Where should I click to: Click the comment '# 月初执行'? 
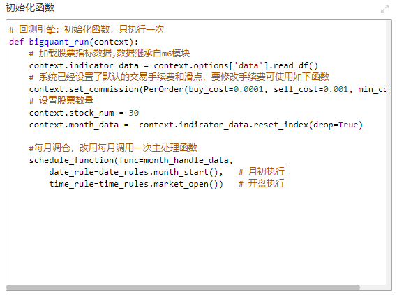pyautogui.click(x=261, y=171)
